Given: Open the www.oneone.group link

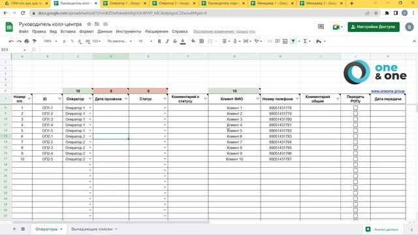Looking at the screenshot, I should (x=387, y=91).
